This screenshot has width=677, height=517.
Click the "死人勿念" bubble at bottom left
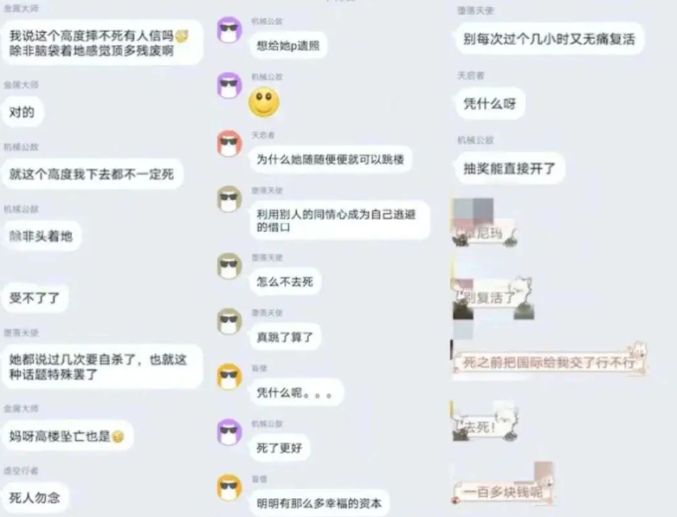coord(35,498)
